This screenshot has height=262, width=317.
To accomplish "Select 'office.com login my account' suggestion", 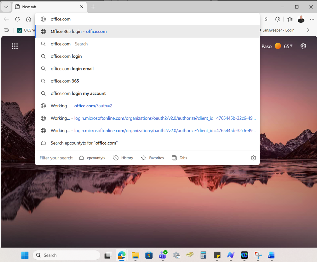I will (147, 93).
